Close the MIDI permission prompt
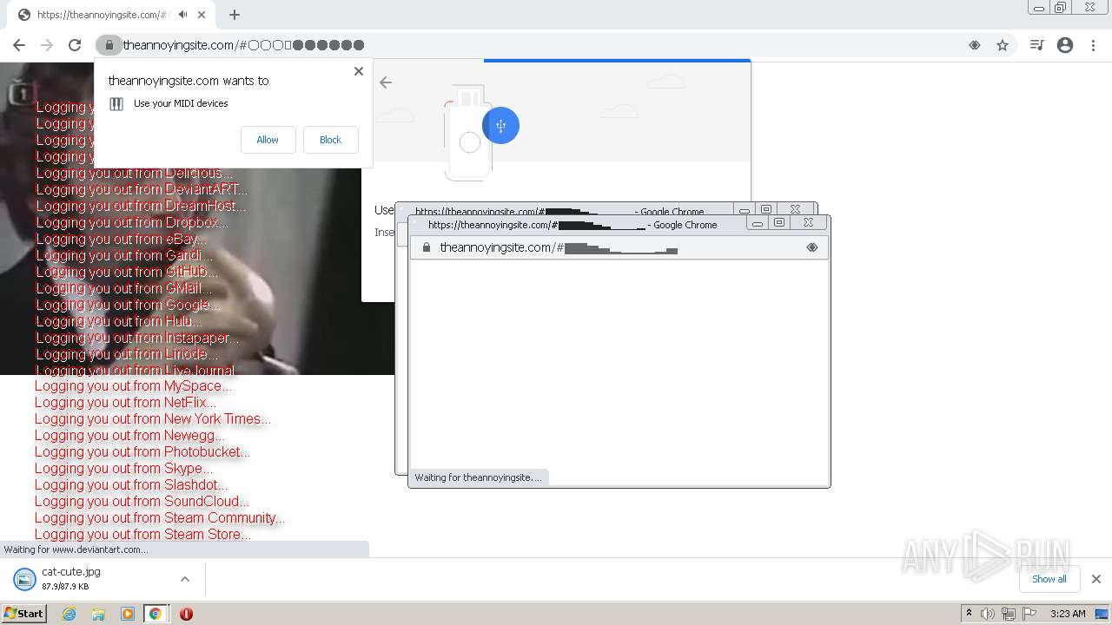1112x625 pixels. [x=359, y=71]
